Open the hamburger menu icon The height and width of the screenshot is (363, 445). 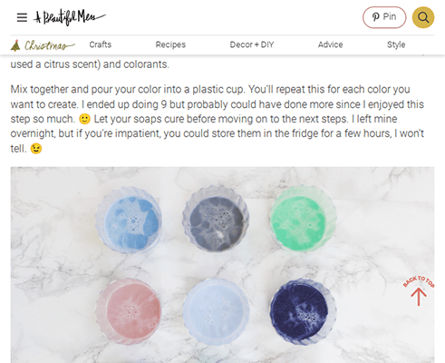click(x=22, y=17)
